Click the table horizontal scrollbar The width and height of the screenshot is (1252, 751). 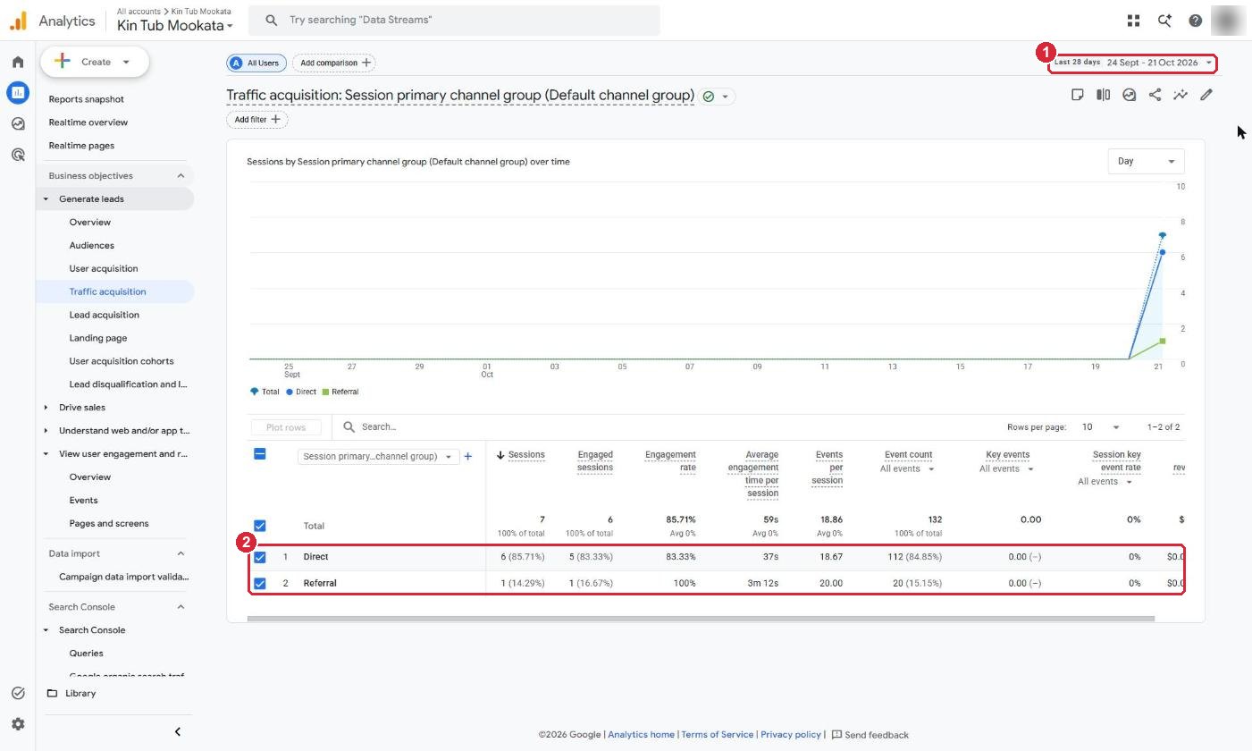click(x=701, y=618)
